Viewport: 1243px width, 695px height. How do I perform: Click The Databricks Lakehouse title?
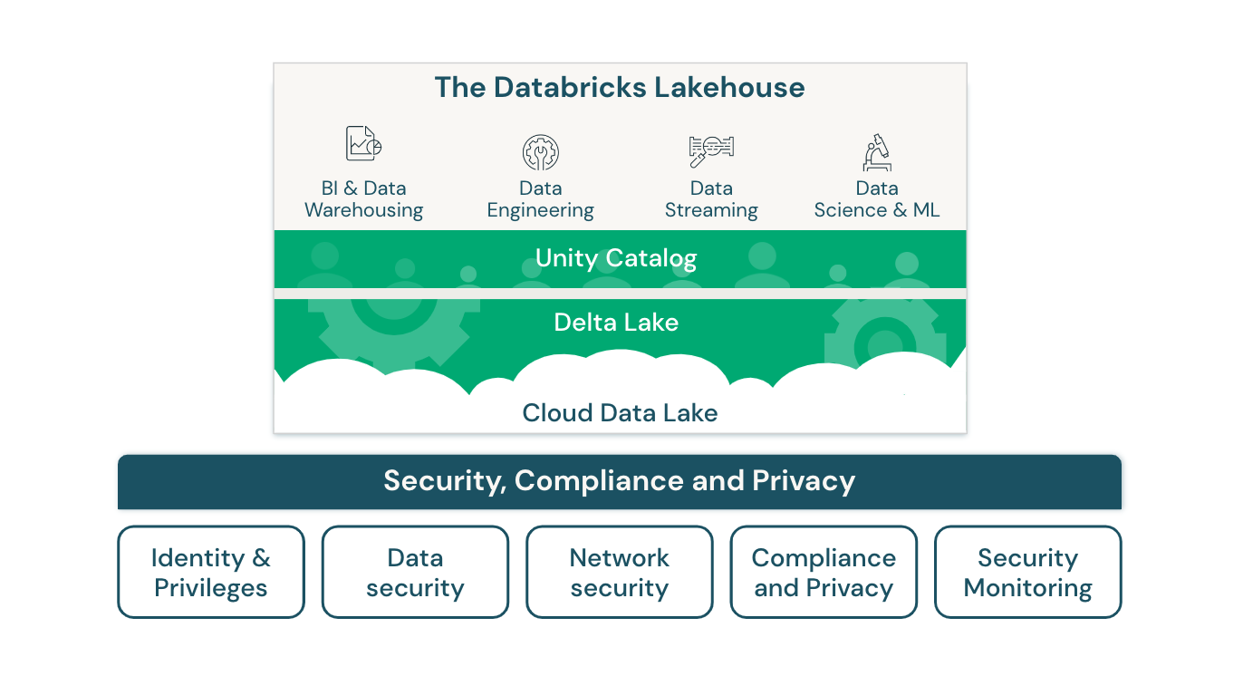tap(620, 88)
